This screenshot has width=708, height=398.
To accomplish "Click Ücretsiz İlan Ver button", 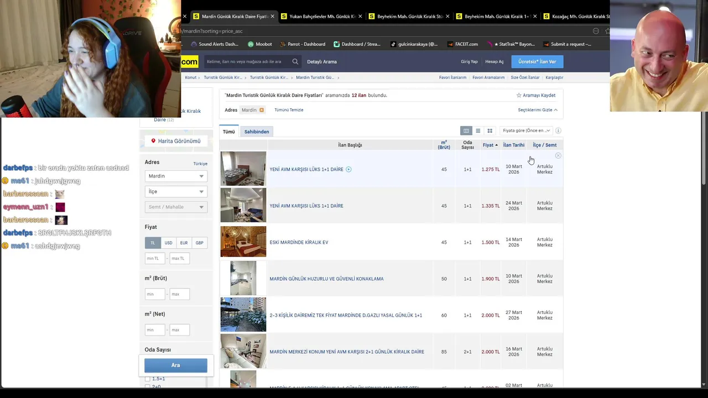I will point(537,61).
